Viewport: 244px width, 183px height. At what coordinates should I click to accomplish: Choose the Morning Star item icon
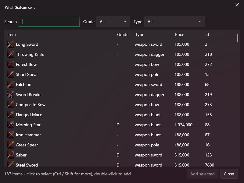coord(10,125)
